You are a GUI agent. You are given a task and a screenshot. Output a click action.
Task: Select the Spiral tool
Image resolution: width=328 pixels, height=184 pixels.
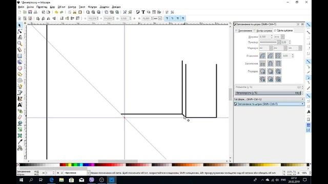coord(19,80)
